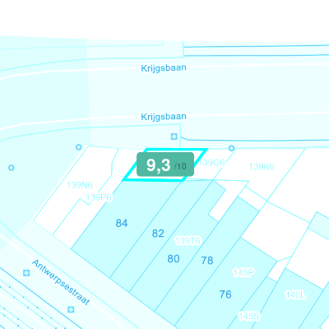The image size is (329, 329).
Task: Click the square marker below the Krijgsbaan label
Action: (174, 137)
